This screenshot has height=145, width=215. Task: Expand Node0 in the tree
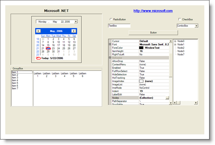point(175,41)
